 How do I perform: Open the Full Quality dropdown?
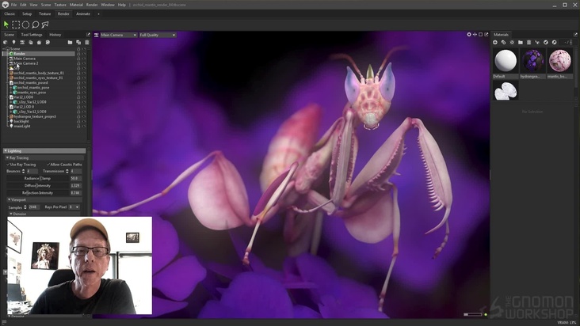pos(157,35)
